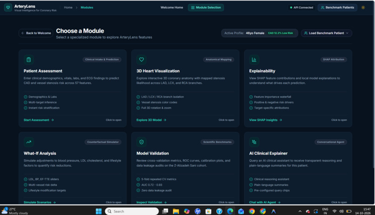Image resolution: width=375 pixels, height=215 pixels.
Task: Expand the Load Benchmark Patient dropdown
Action: 327,33
